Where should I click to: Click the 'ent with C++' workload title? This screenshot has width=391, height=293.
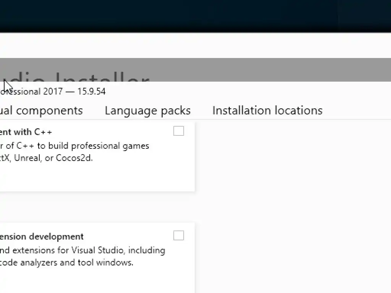coord(26,132)
